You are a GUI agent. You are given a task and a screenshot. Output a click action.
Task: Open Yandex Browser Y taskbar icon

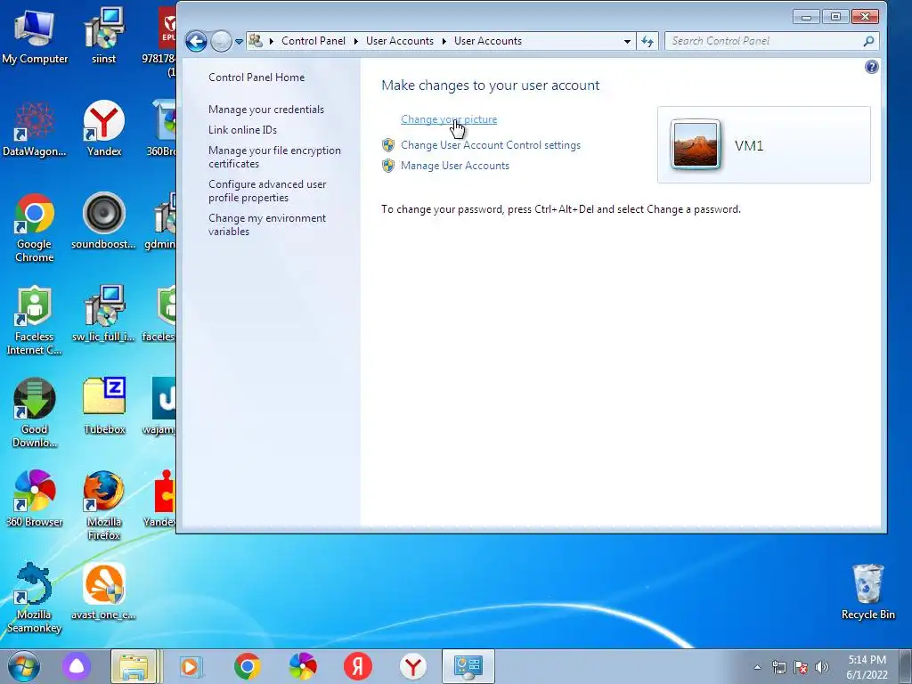click(x=413, y=666)
